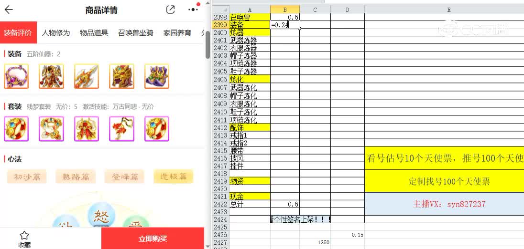Open the golden weapon equipment icon
Viewport: 524px width, 249px height.
(x=86, y=76)
